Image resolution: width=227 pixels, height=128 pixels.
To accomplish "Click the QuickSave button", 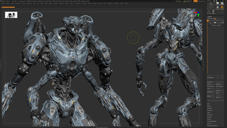I will (x=179, y=1).
